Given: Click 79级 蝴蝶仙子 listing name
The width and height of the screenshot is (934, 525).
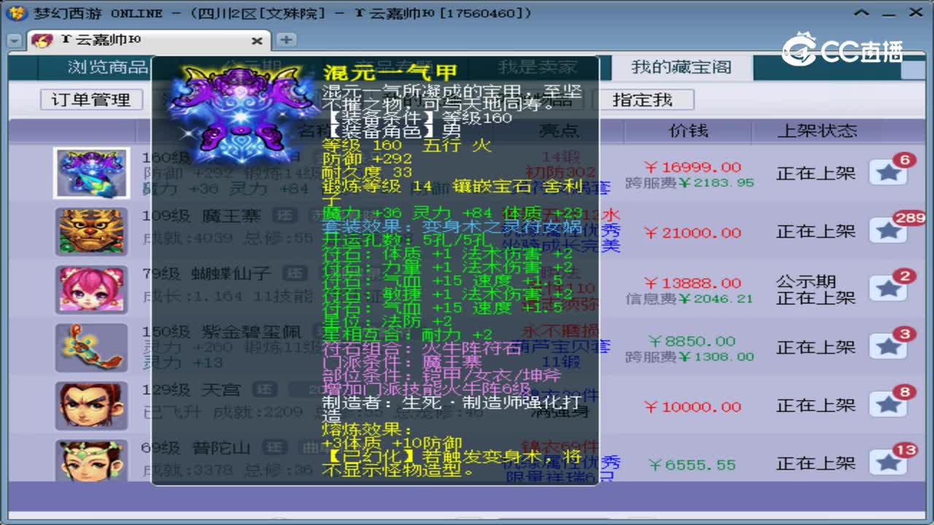Looking at the screenshot, I should tap(207, 274).
